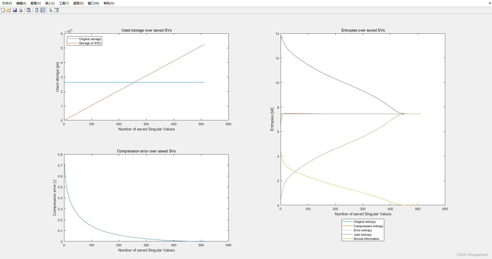This screenshot has width=492, height=259.
Task: Open the 帮助(H) menu
Action: (109, 3)
